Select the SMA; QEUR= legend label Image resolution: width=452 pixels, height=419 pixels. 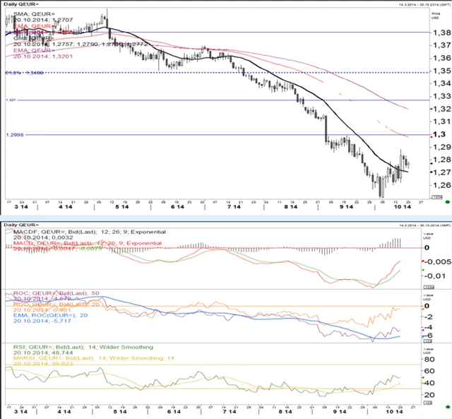(27, 12)
